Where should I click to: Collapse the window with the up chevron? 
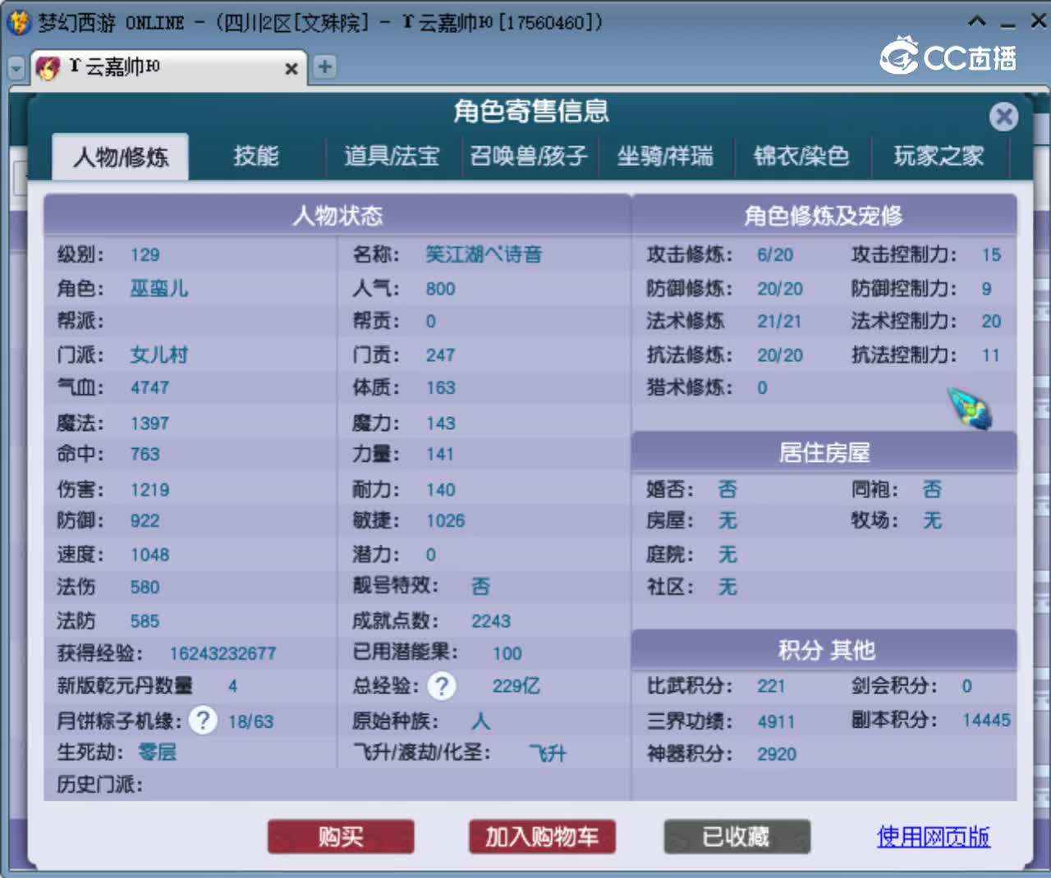click(x=977, y=21)
